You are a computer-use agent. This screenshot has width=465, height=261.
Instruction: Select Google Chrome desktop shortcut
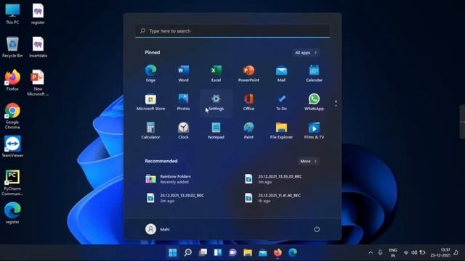(x=12, y=116)
